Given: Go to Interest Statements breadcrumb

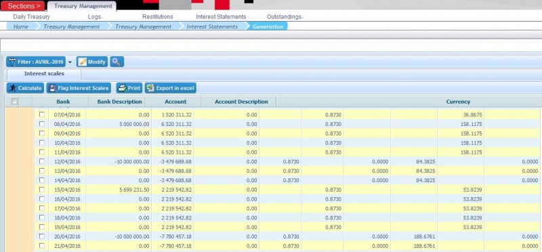Looking at the screenshot, I should tap(212, 26).
